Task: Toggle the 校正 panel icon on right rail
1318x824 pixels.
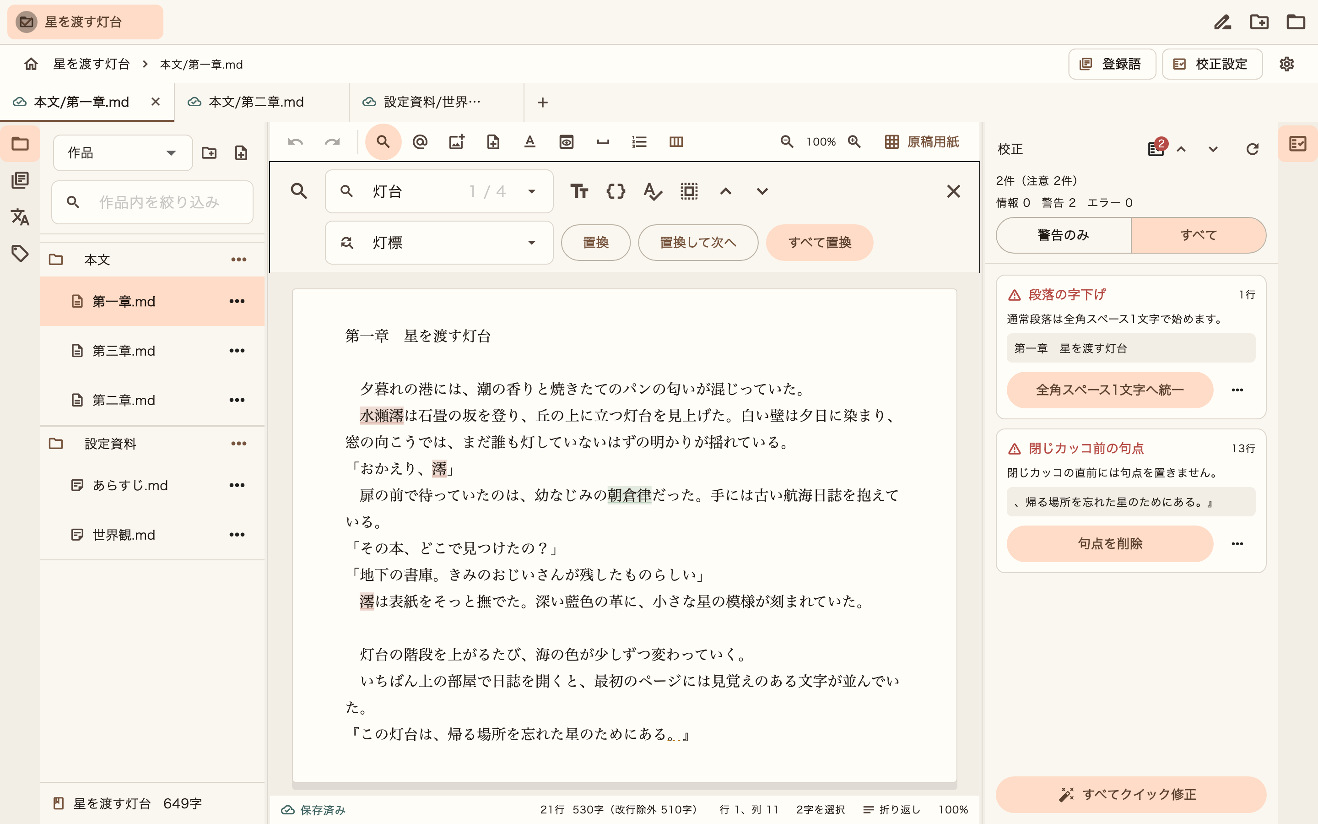Action: tap(1297, 144)
